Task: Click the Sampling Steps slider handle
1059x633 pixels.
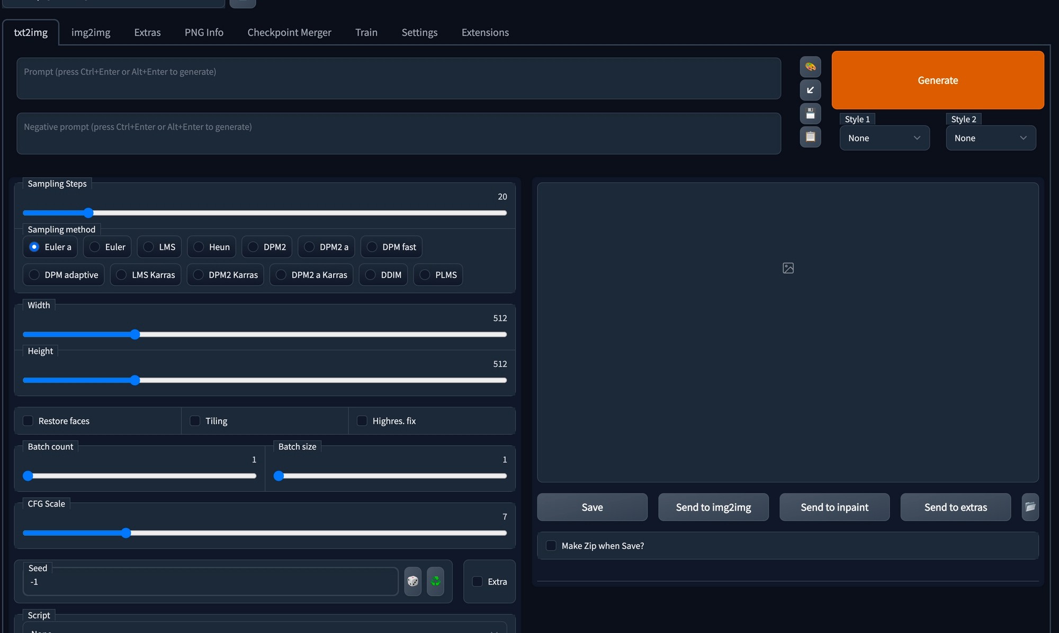Action: [x=88, y=213]
